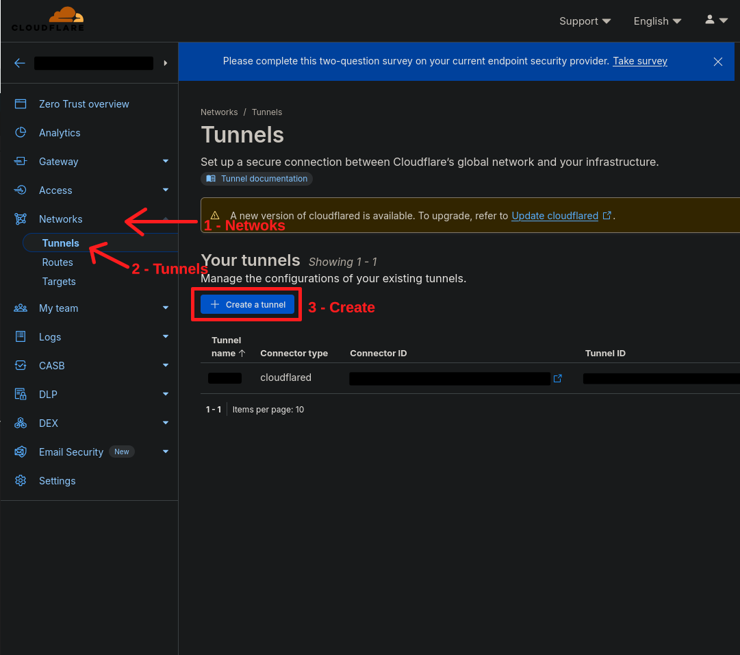The width and height of the screenshot is (740, 655).
Task: Open Routes under Networks
Action: (x=58, y=262)
